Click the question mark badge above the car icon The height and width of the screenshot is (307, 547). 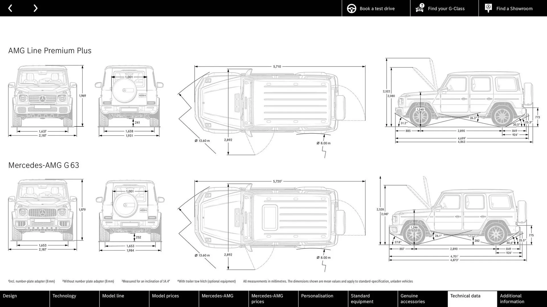pos(421,5)
